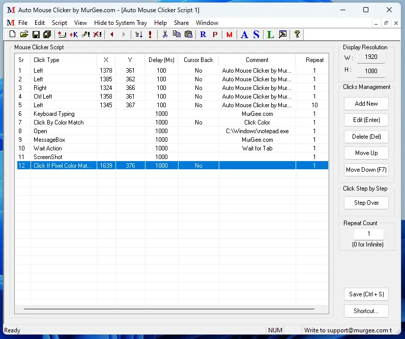
Task: Save script using the floppy disk icon
Action: [36, 35]
